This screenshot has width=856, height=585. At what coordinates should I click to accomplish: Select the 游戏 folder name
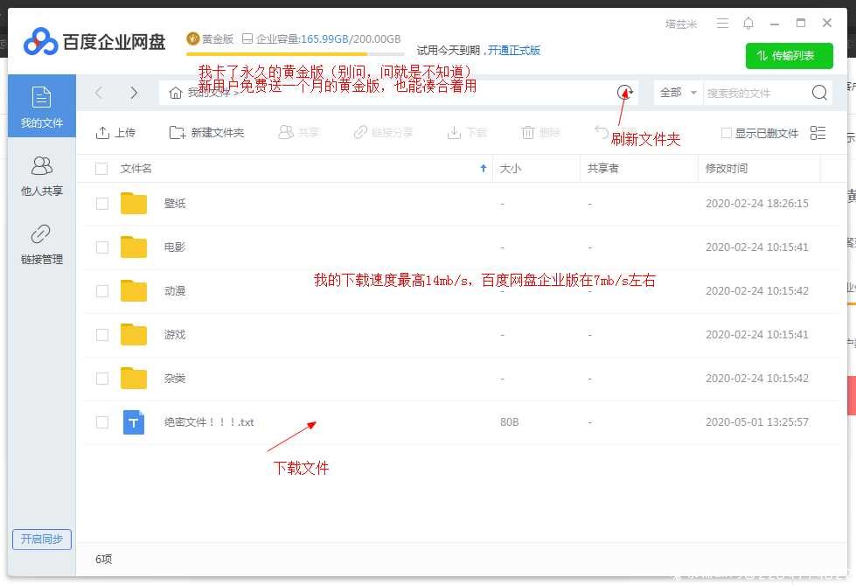click(x=175, y=335)
